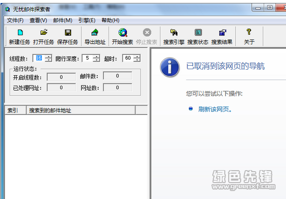Click the 搜索到的邮件地址 column header
The width and height of the screenshot is (286, 199).
[81, 110]
